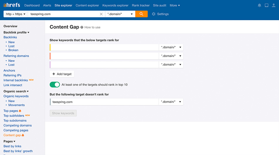Clear the teespring.com search field with X
The image size is (279, 155).
click(x=101, y=14)
